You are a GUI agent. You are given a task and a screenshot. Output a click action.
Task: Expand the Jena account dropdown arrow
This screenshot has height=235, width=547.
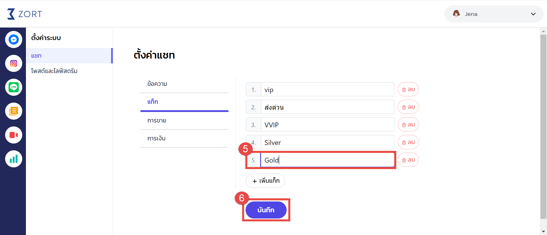click(x=533, y=14)
